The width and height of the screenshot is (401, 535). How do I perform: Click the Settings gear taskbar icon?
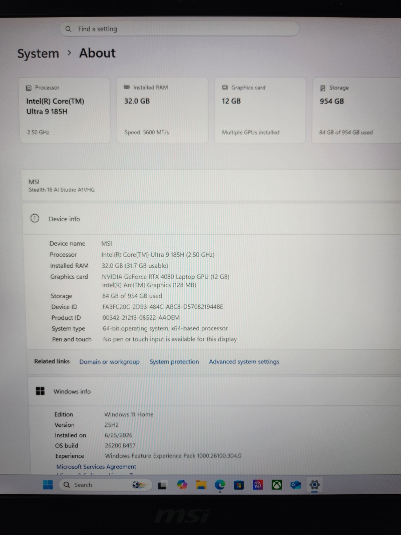(x=314, y=485)
